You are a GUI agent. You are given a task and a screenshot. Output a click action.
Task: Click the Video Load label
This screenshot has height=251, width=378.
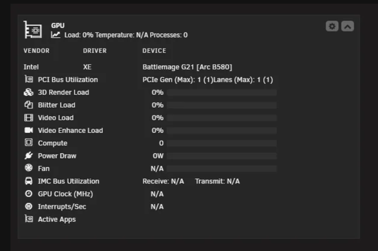pyautogui.click(x=56, y=118)
